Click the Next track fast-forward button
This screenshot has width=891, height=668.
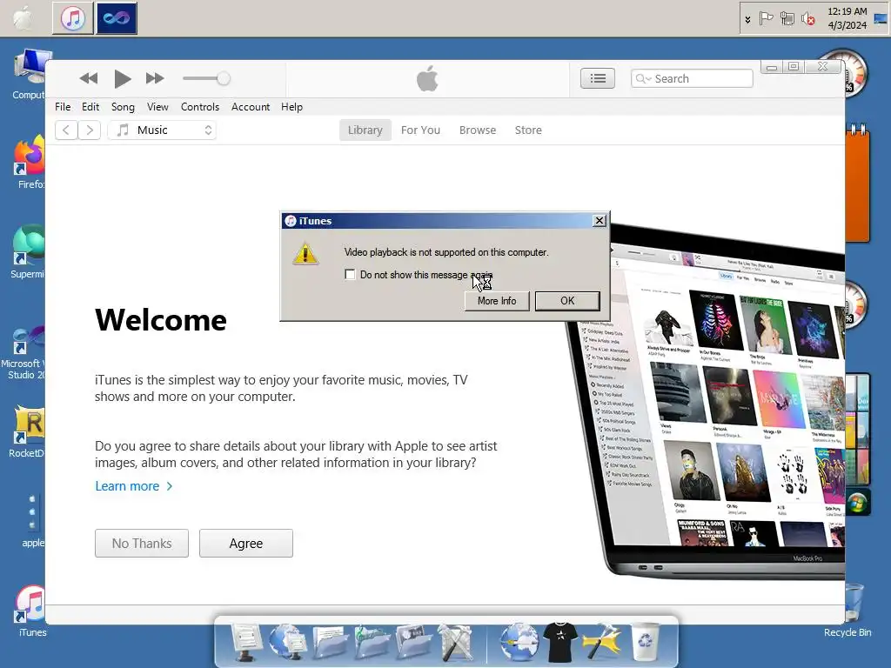tap(155, 78)
